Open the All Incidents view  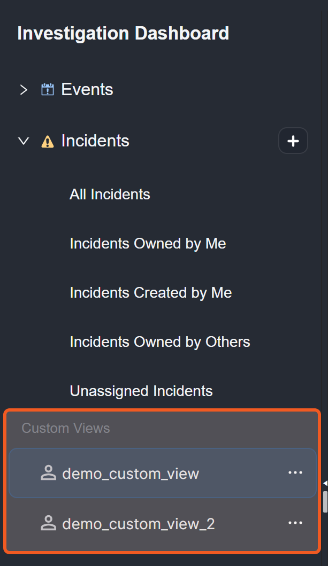[110, 195]
